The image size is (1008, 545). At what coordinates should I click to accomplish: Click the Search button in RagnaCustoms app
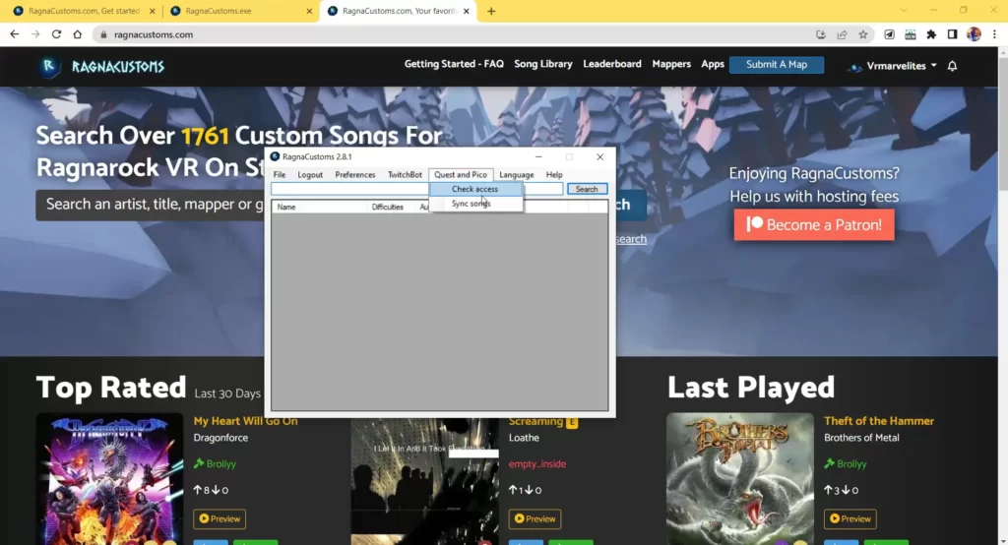point(587,189)
